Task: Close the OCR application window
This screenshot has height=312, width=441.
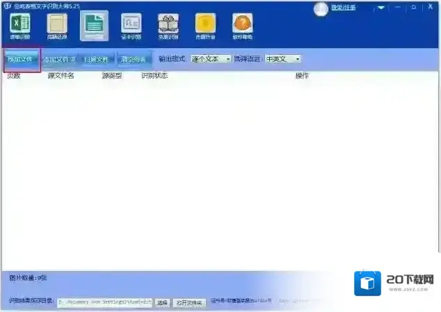Action: pyautogui.click(x=431, y=6)
